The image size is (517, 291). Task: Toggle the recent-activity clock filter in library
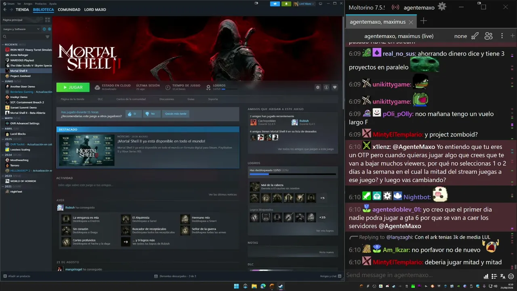coord(44,29)
